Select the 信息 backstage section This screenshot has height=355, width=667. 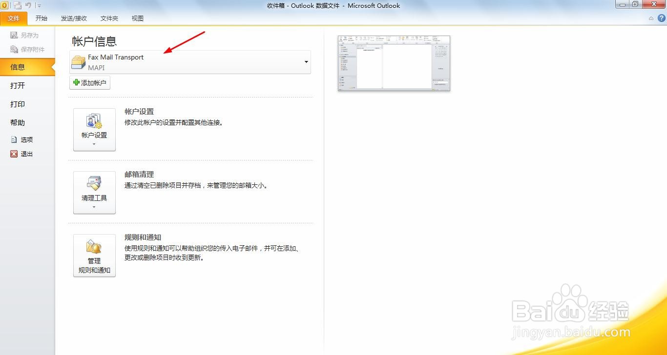[x=27, y=67]
